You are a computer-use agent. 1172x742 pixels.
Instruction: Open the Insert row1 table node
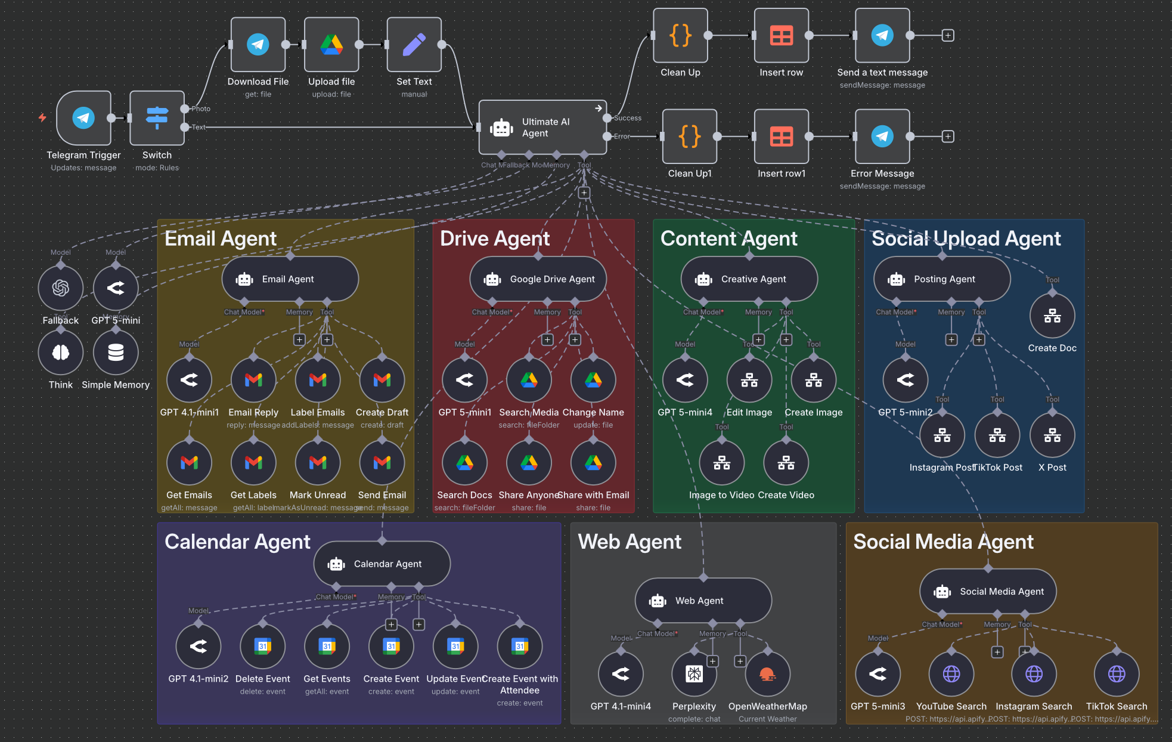tap(781, 137)
